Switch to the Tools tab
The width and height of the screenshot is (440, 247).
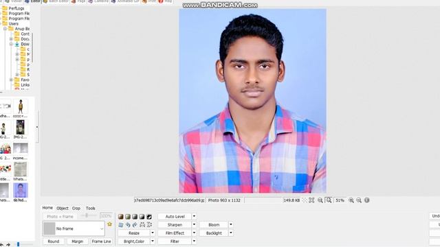coord(90,208)
